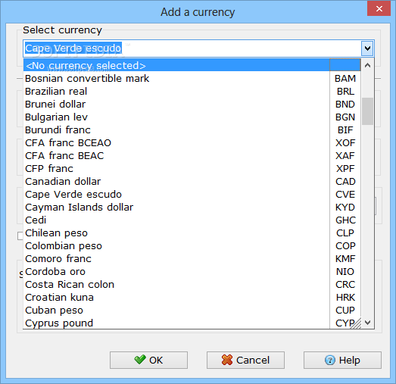Open Help for this dialog
Image resolution: width=396 pixels, height=384 pixels.
(342, 360)
